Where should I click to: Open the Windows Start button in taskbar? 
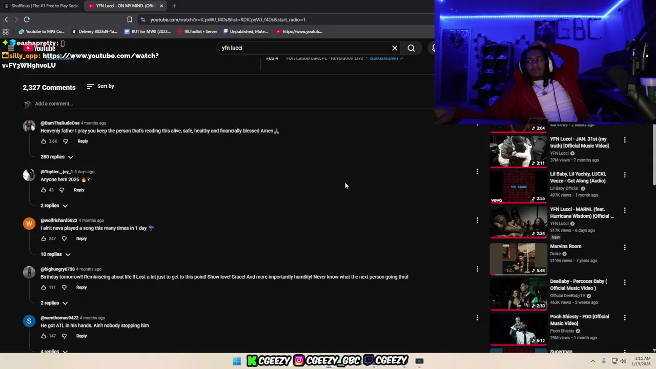coord(237,361)
